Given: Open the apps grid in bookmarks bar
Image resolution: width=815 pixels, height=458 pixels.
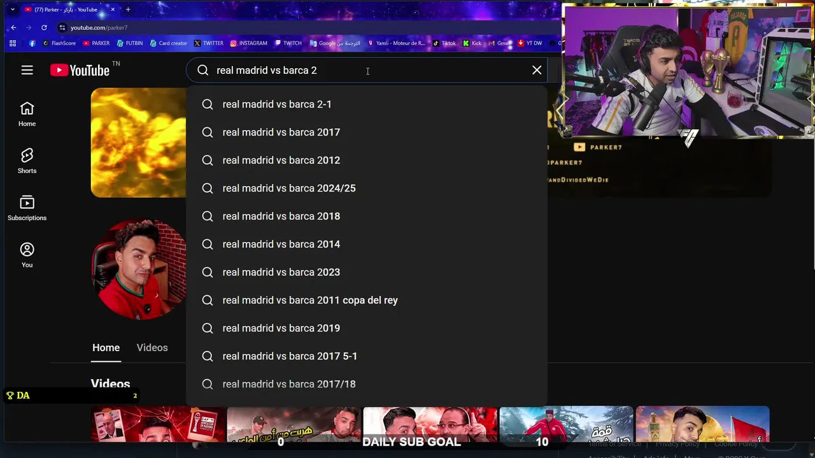Looking at the screenshot, I should click(13, 43).
